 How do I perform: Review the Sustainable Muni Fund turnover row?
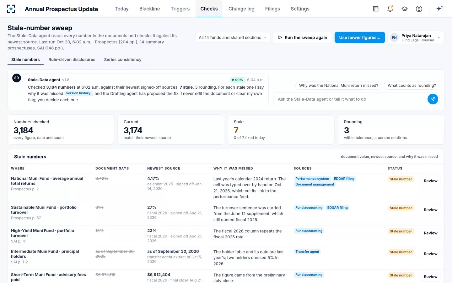click(x=431, y=210)
